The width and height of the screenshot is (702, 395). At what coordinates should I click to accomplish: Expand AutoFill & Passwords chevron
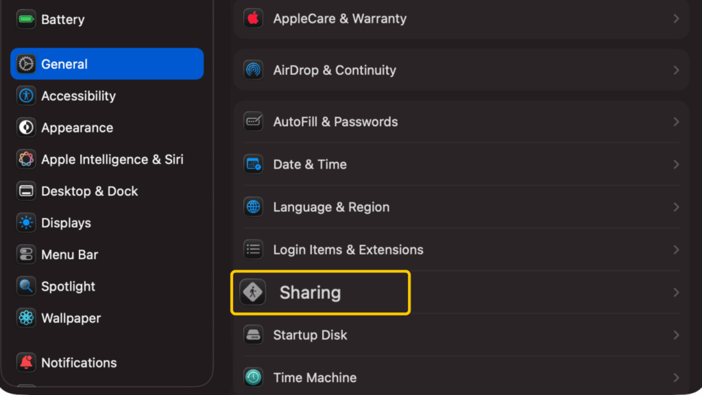tap(676, 122)
